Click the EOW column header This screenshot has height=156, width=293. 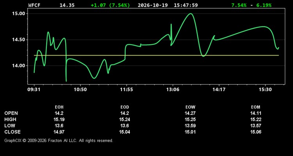[x=190, y=107]
